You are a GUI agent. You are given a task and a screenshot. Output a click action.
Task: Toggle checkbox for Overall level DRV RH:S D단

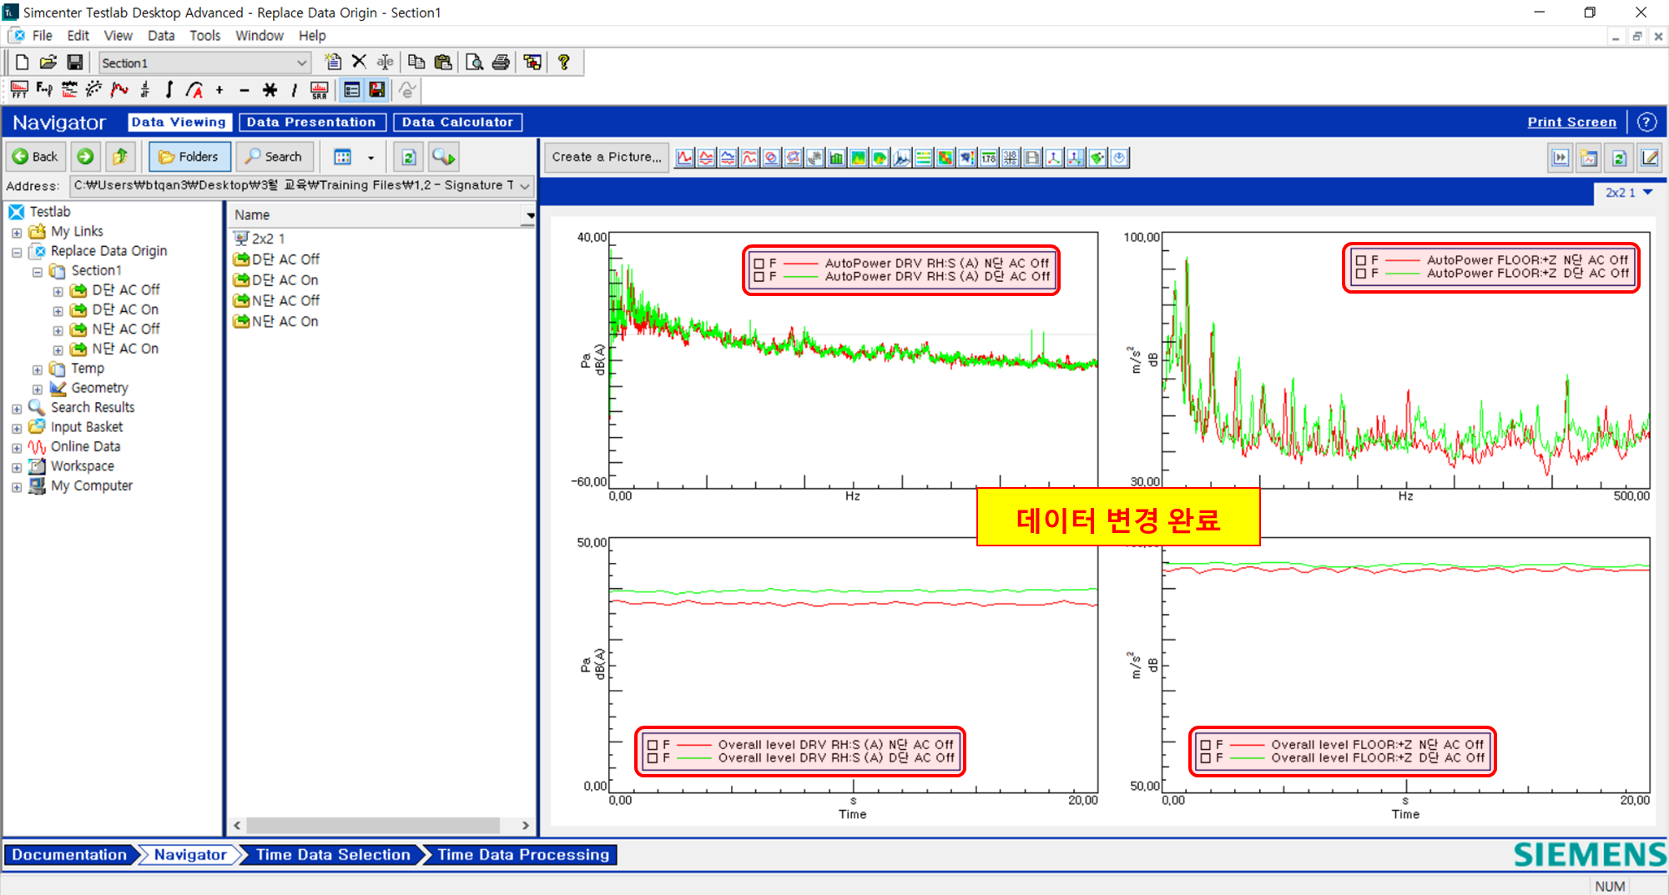click(x=653, y=758)
